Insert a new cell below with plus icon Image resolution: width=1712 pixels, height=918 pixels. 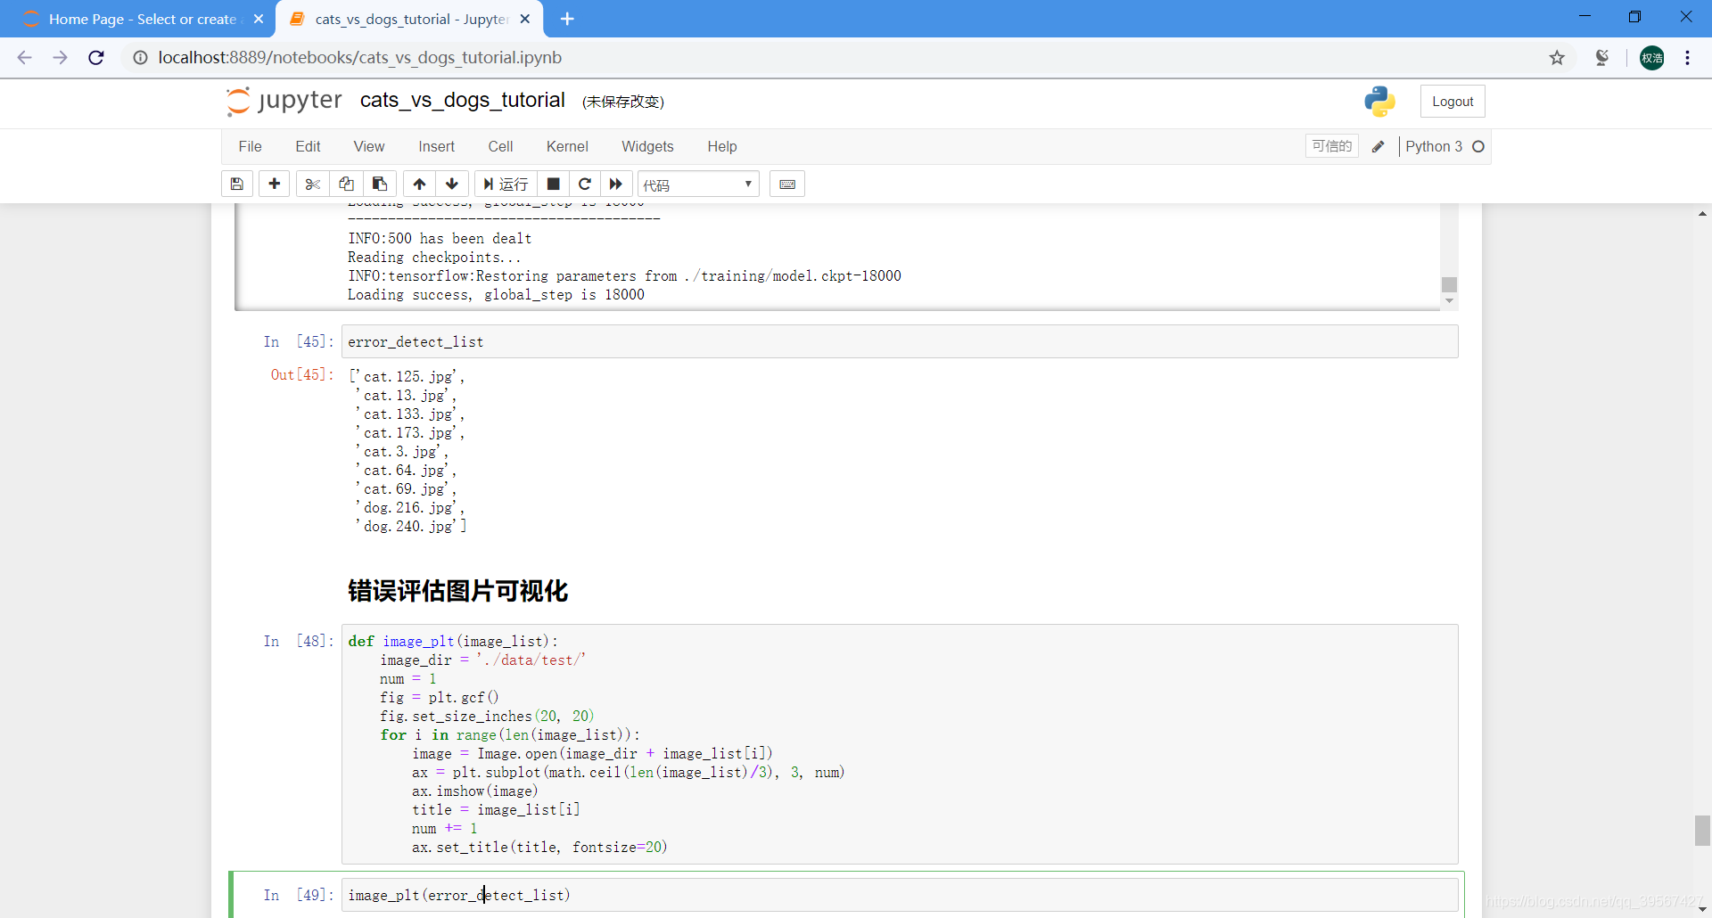[x=275, y=184]
